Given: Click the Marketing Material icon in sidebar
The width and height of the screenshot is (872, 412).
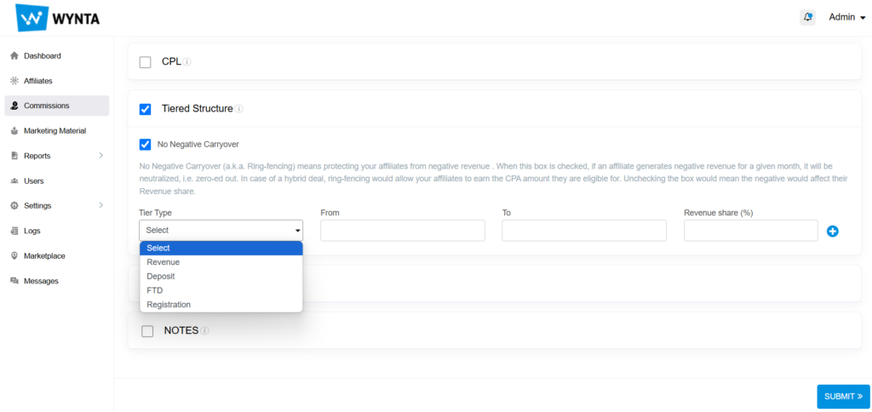Looking at the screenshot, I should (x=14, y=131).
